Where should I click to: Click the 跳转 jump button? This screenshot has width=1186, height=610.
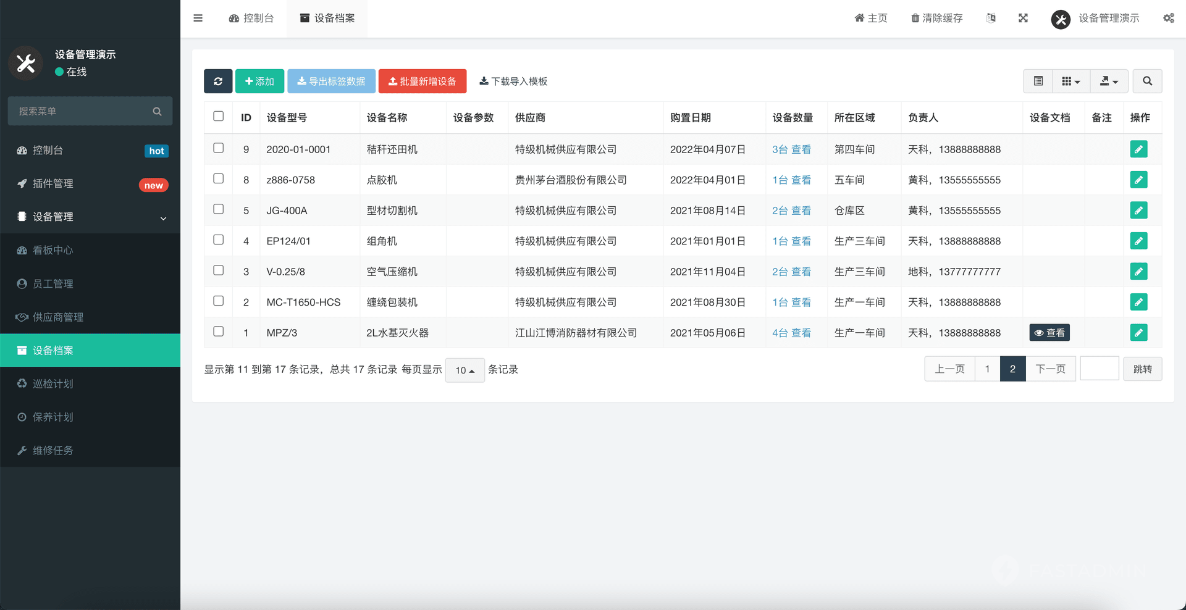pos(1143,369)
